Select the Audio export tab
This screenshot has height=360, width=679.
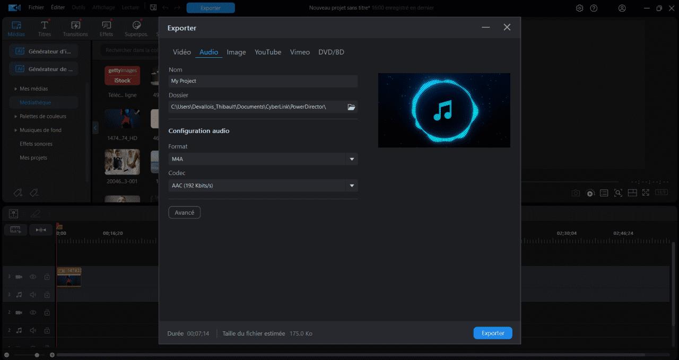click(x=208, y=52)
